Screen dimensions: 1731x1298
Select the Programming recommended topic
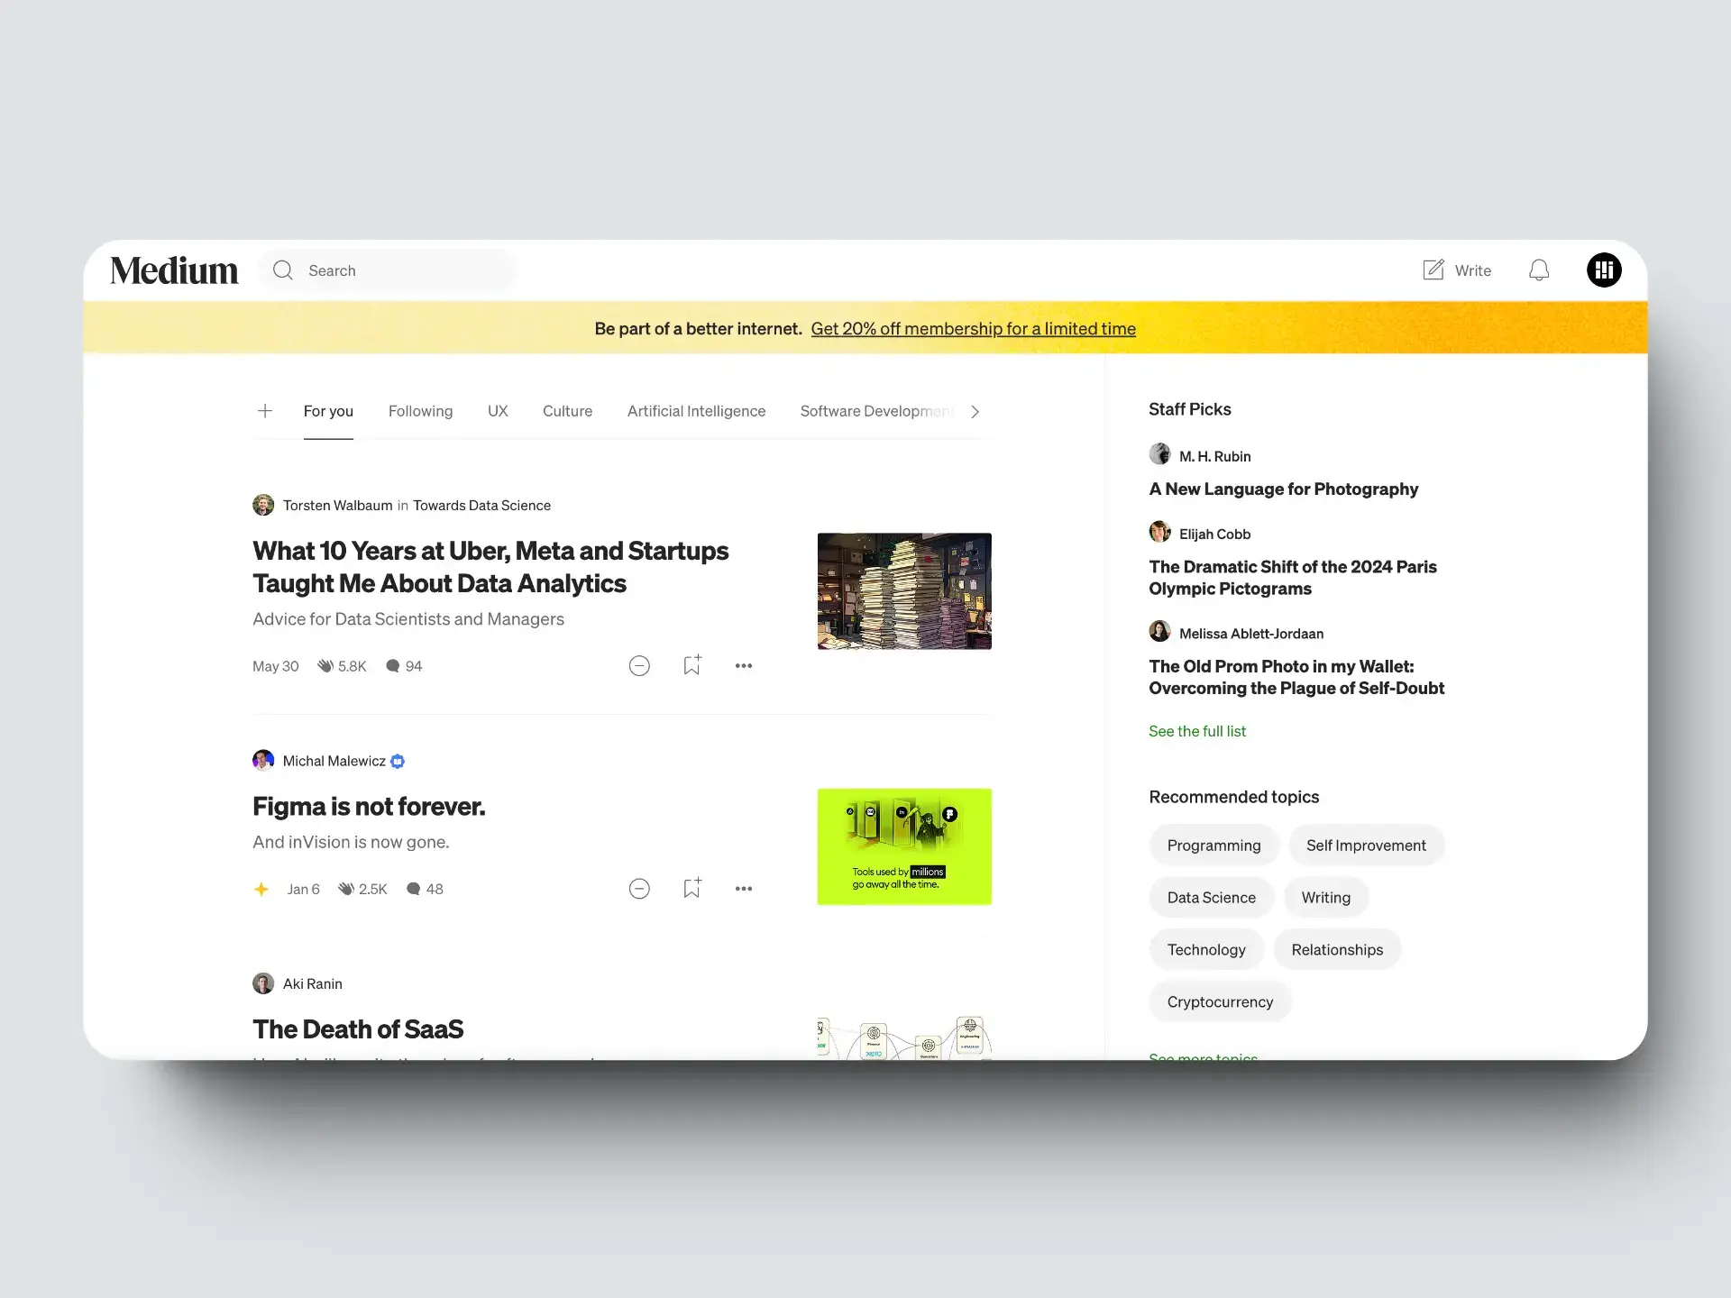point(1214,846)
